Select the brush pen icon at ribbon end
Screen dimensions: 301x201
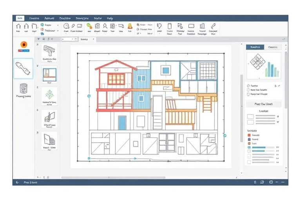coord(213,26)
